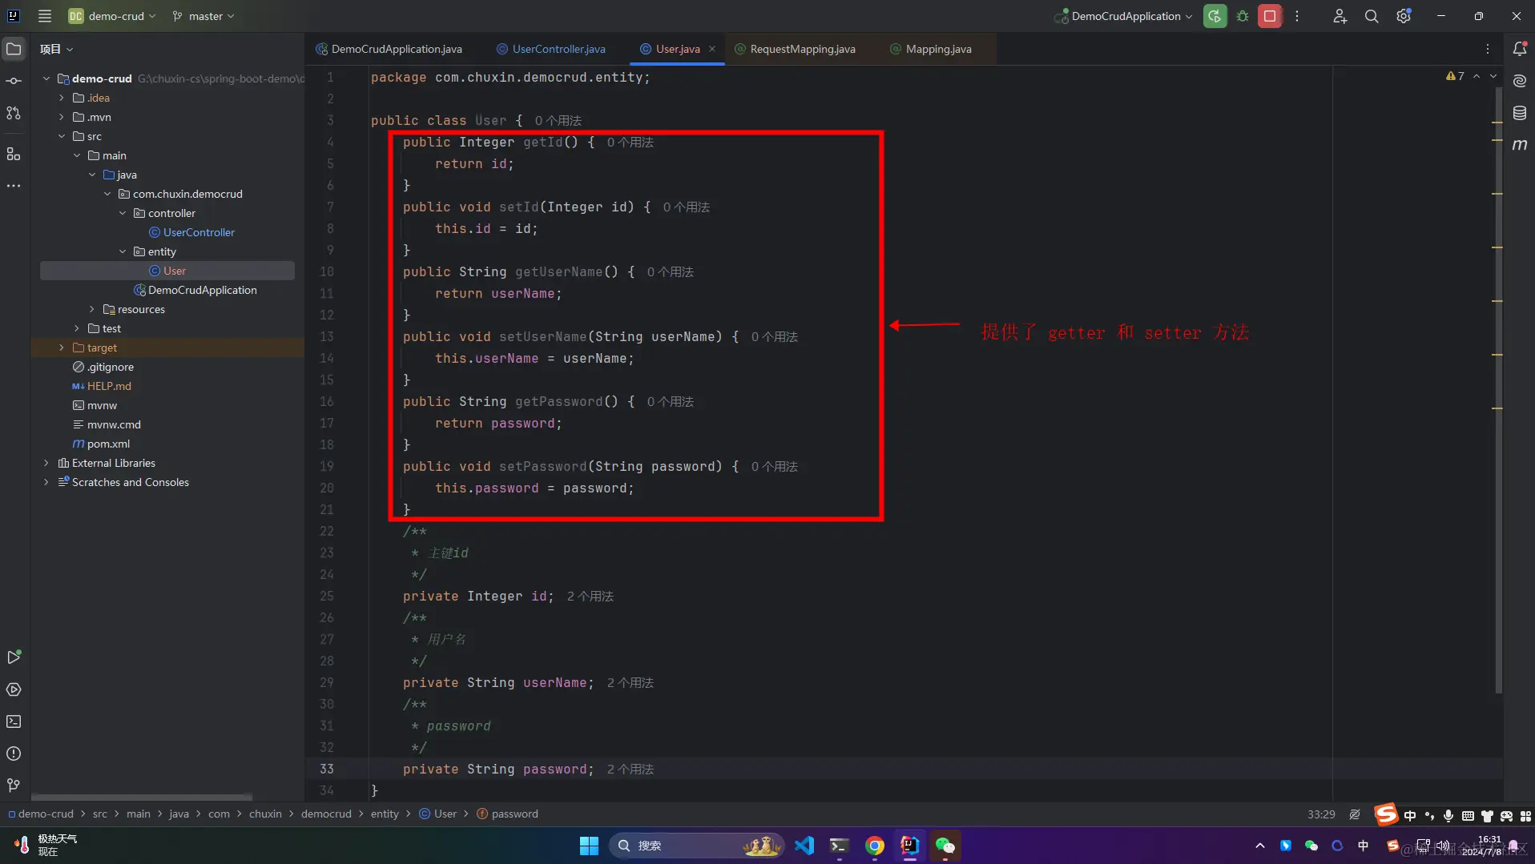Click editor vertical scrollbar
1535x864 pixels.
[1498, 390]
